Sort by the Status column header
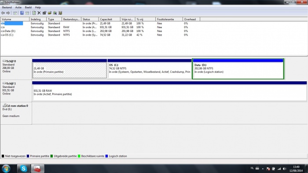The height and width of the screenshot is (173, 308). 90,19
